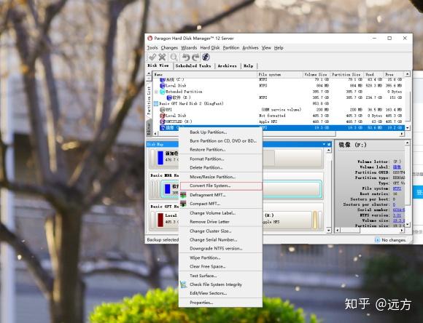Choose Wipe Partition option
The image size is (423, 323).
point(220,258)
